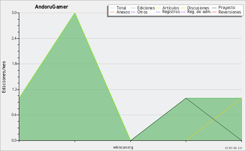Click the 0.6 y-axis tick label
The image size is (246, 151).
(14, 115)
